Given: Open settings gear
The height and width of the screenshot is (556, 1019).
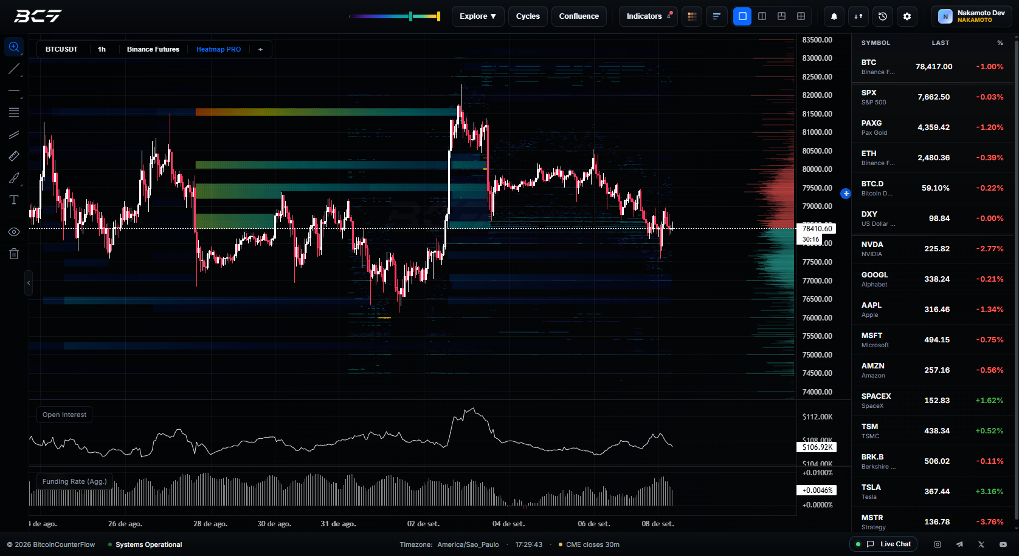Looking at the screenshot, I should (907, 16).
